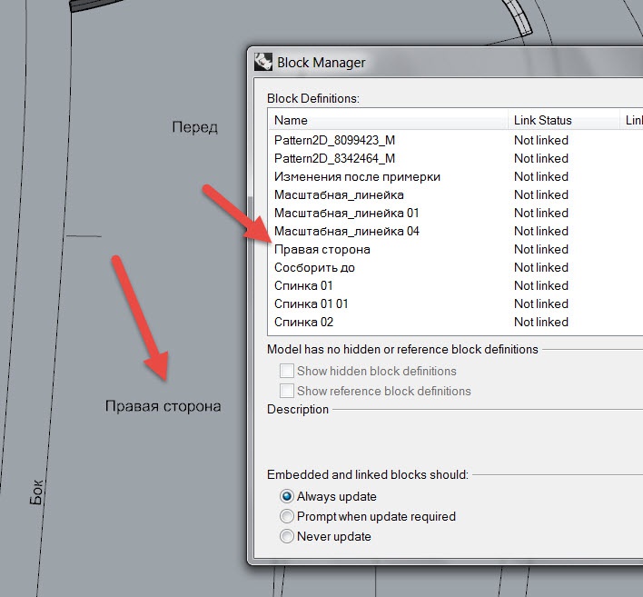
Task: Select Правая сторона in block list
Action: (321, 249)
